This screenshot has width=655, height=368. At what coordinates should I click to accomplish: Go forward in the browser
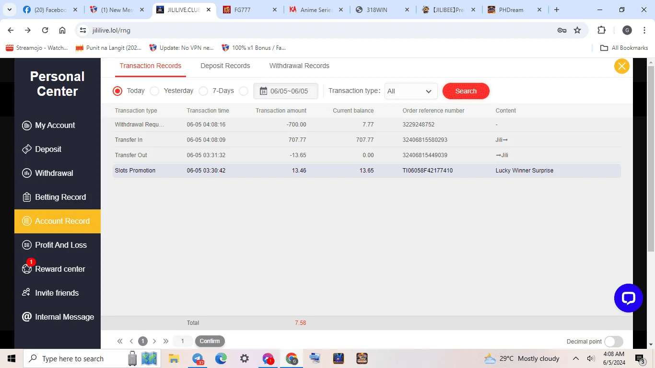(x=28, y=30)
